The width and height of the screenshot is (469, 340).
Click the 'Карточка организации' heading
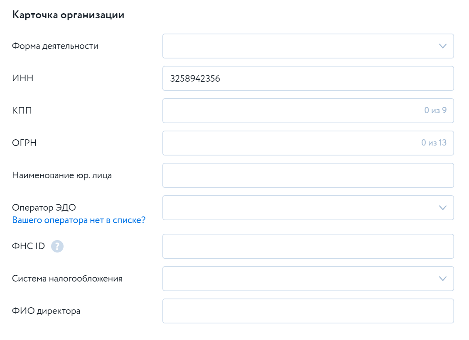click(x=69, y=15)
